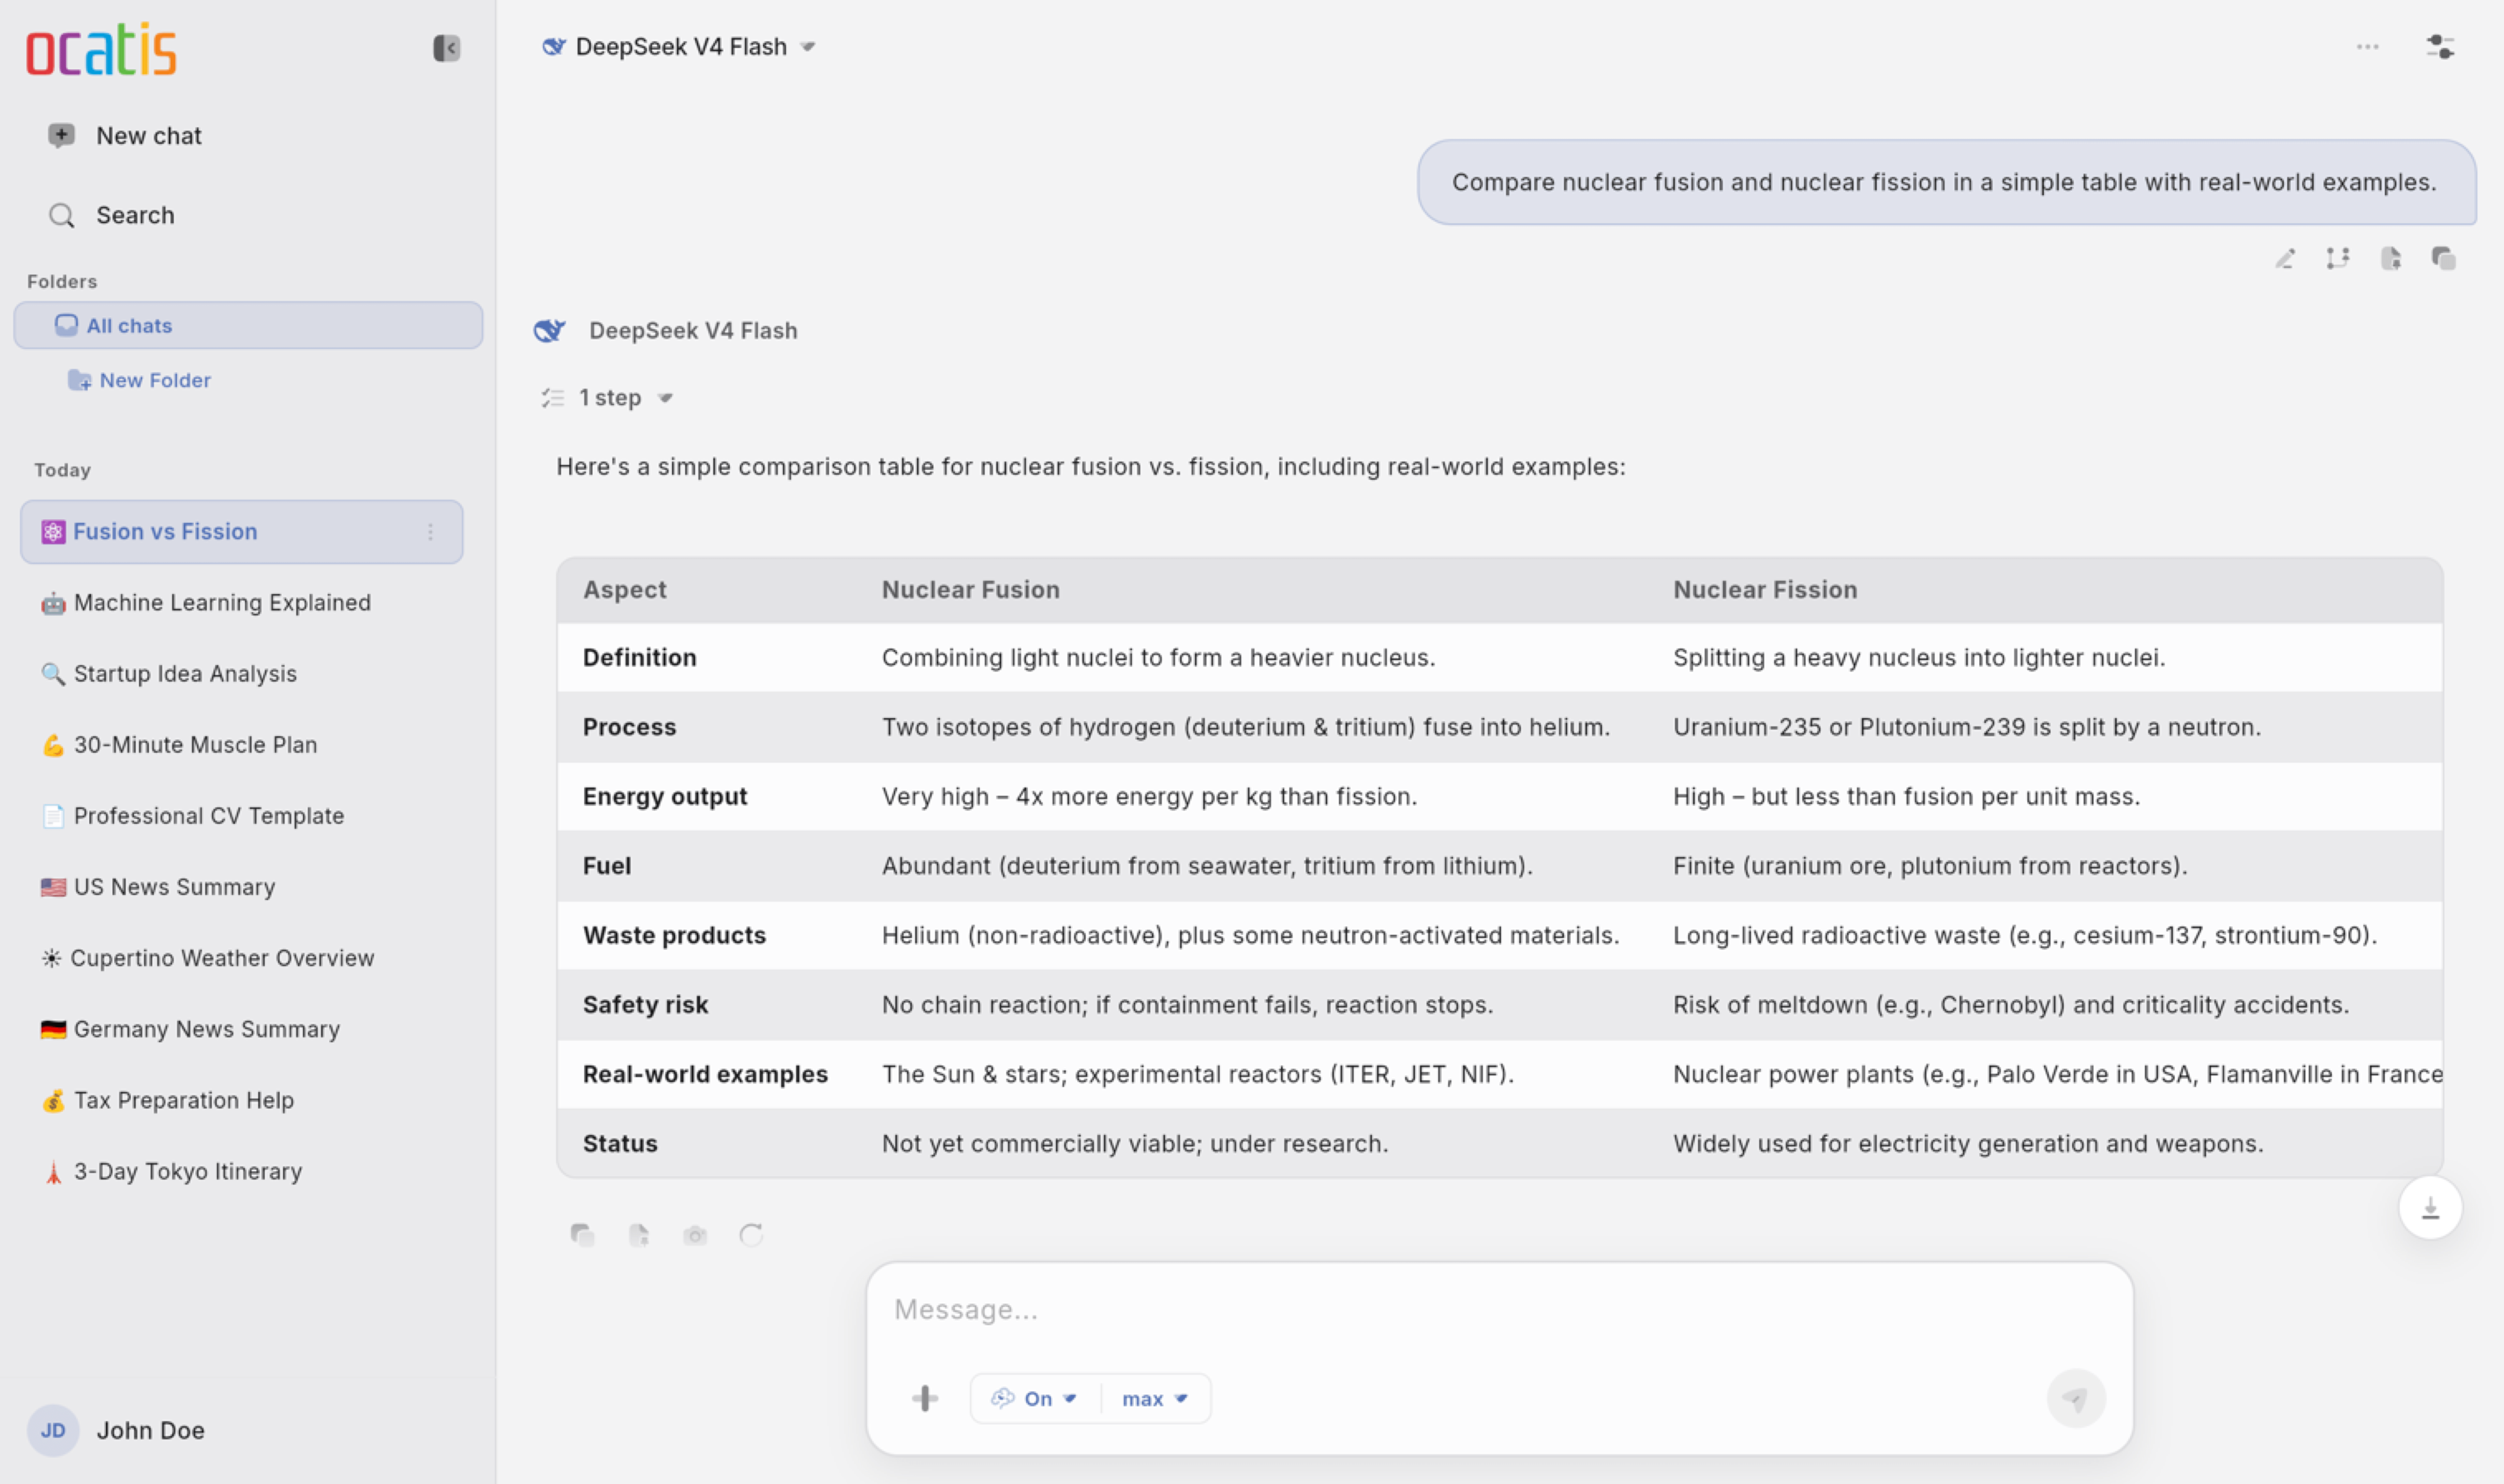Select the Safety risk row label
Screen dimensions: 2504x1484
tap(646, 1005)
